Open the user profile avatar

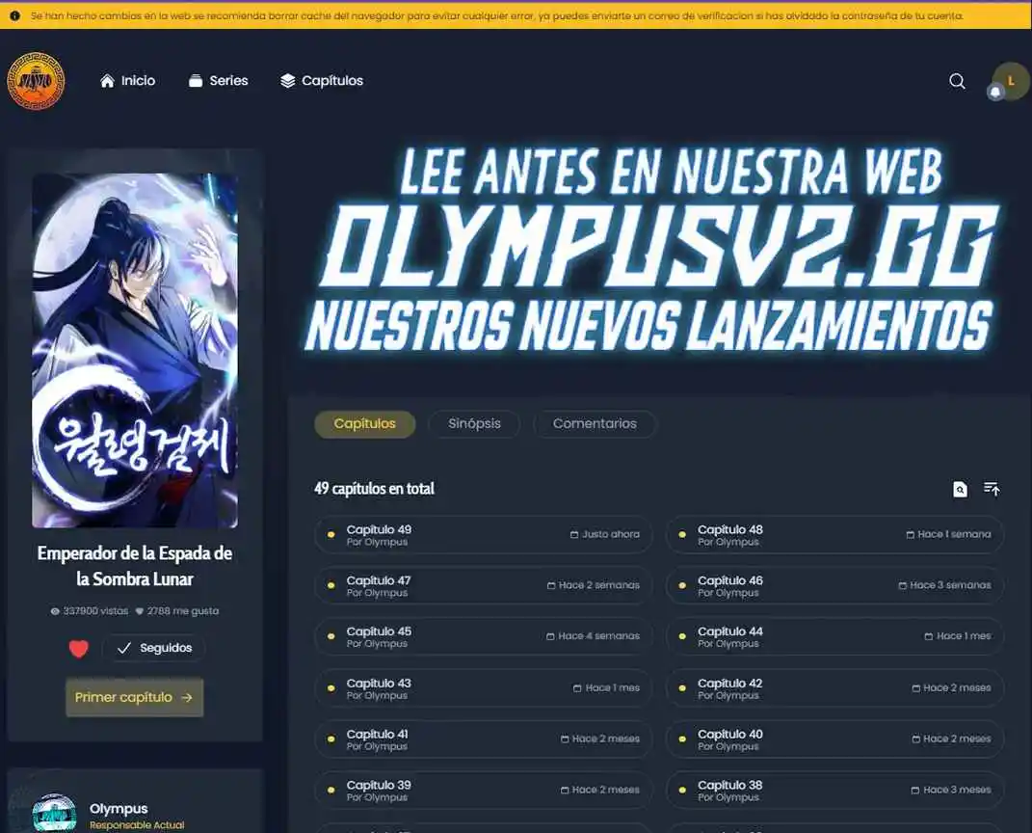tap(1011, 80)
